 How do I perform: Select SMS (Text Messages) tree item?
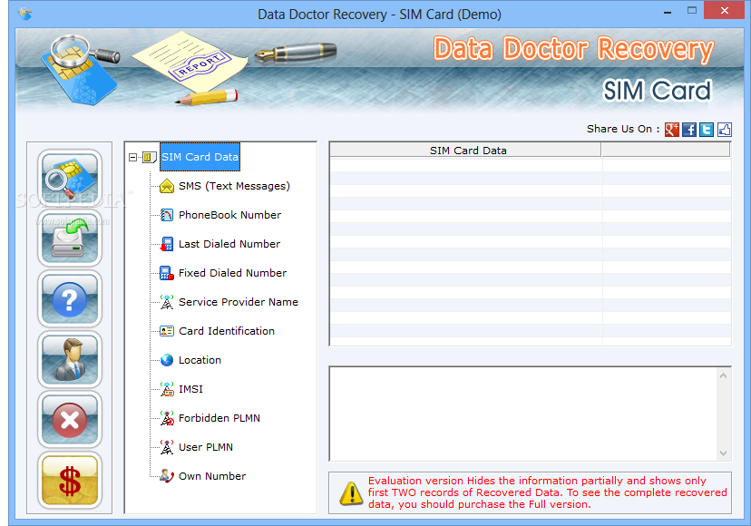click(234, 186)
